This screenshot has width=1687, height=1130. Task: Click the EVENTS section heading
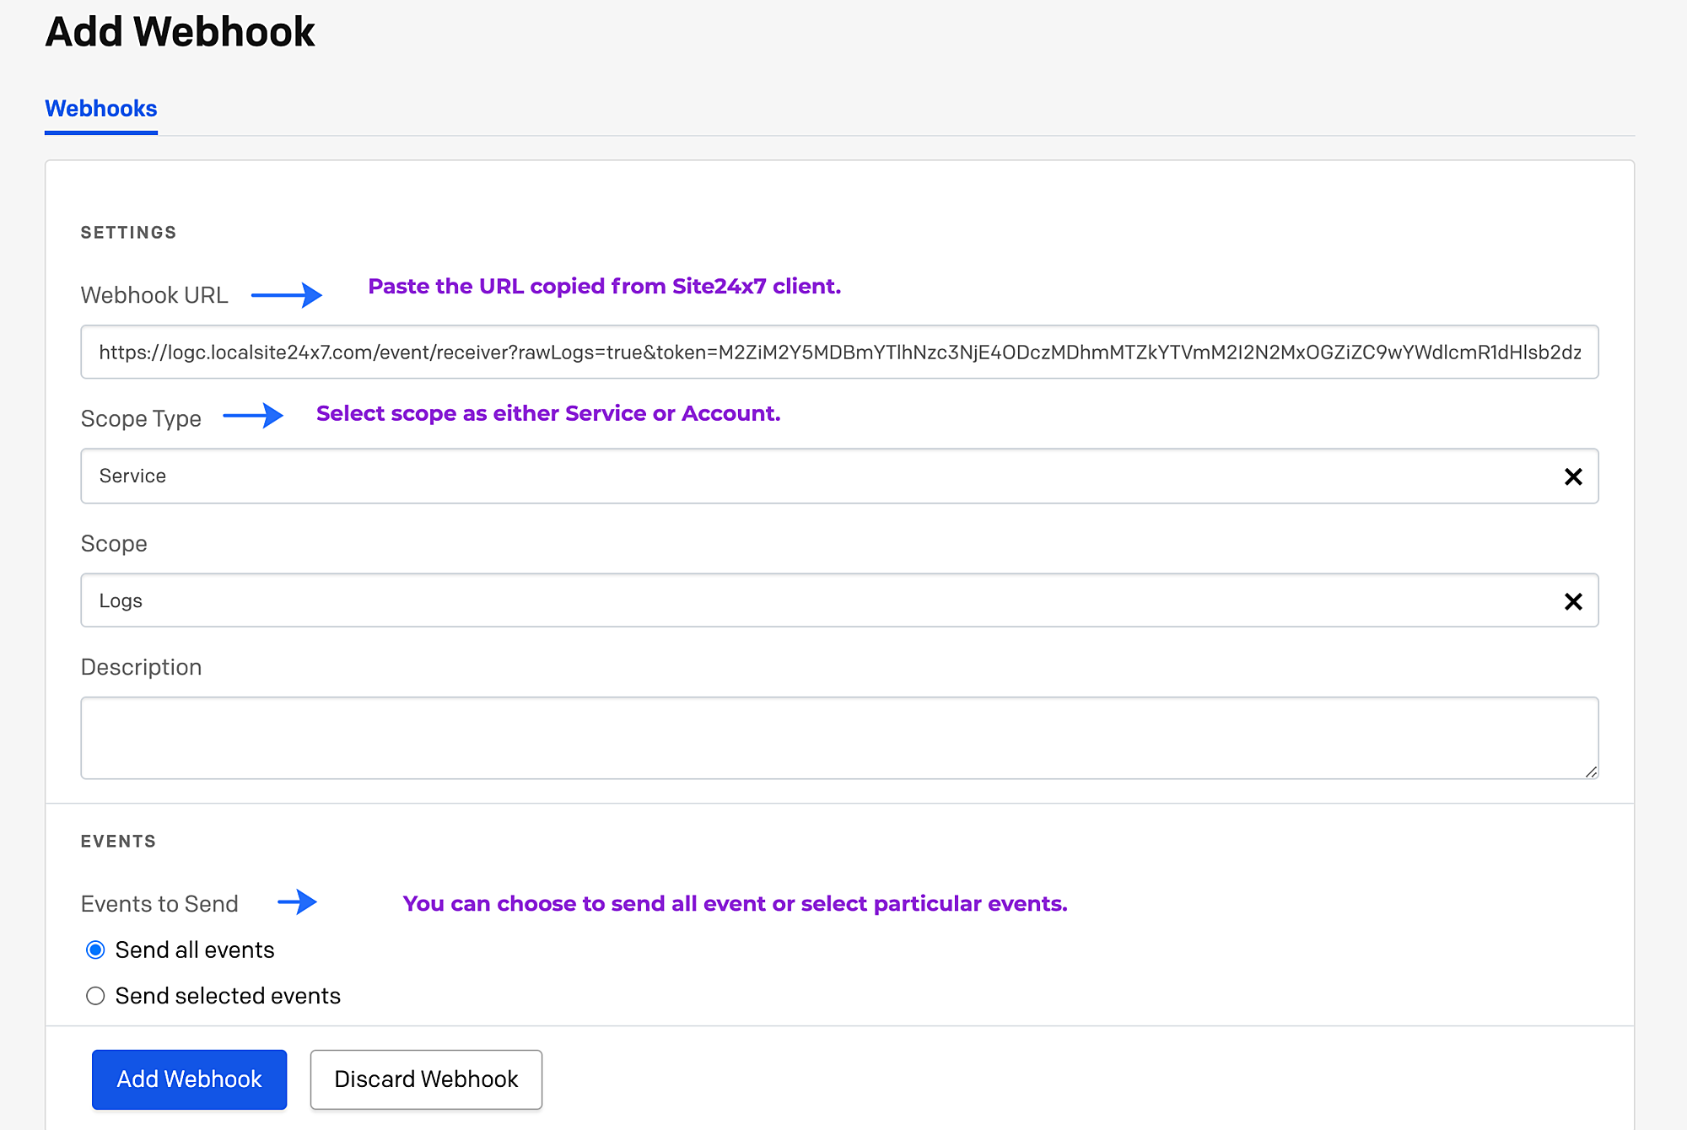[118, 841]
